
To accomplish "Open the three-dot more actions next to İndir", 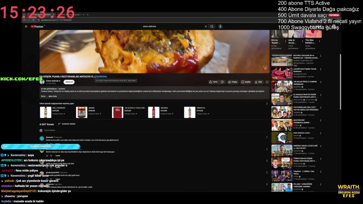I will [267, 82].
